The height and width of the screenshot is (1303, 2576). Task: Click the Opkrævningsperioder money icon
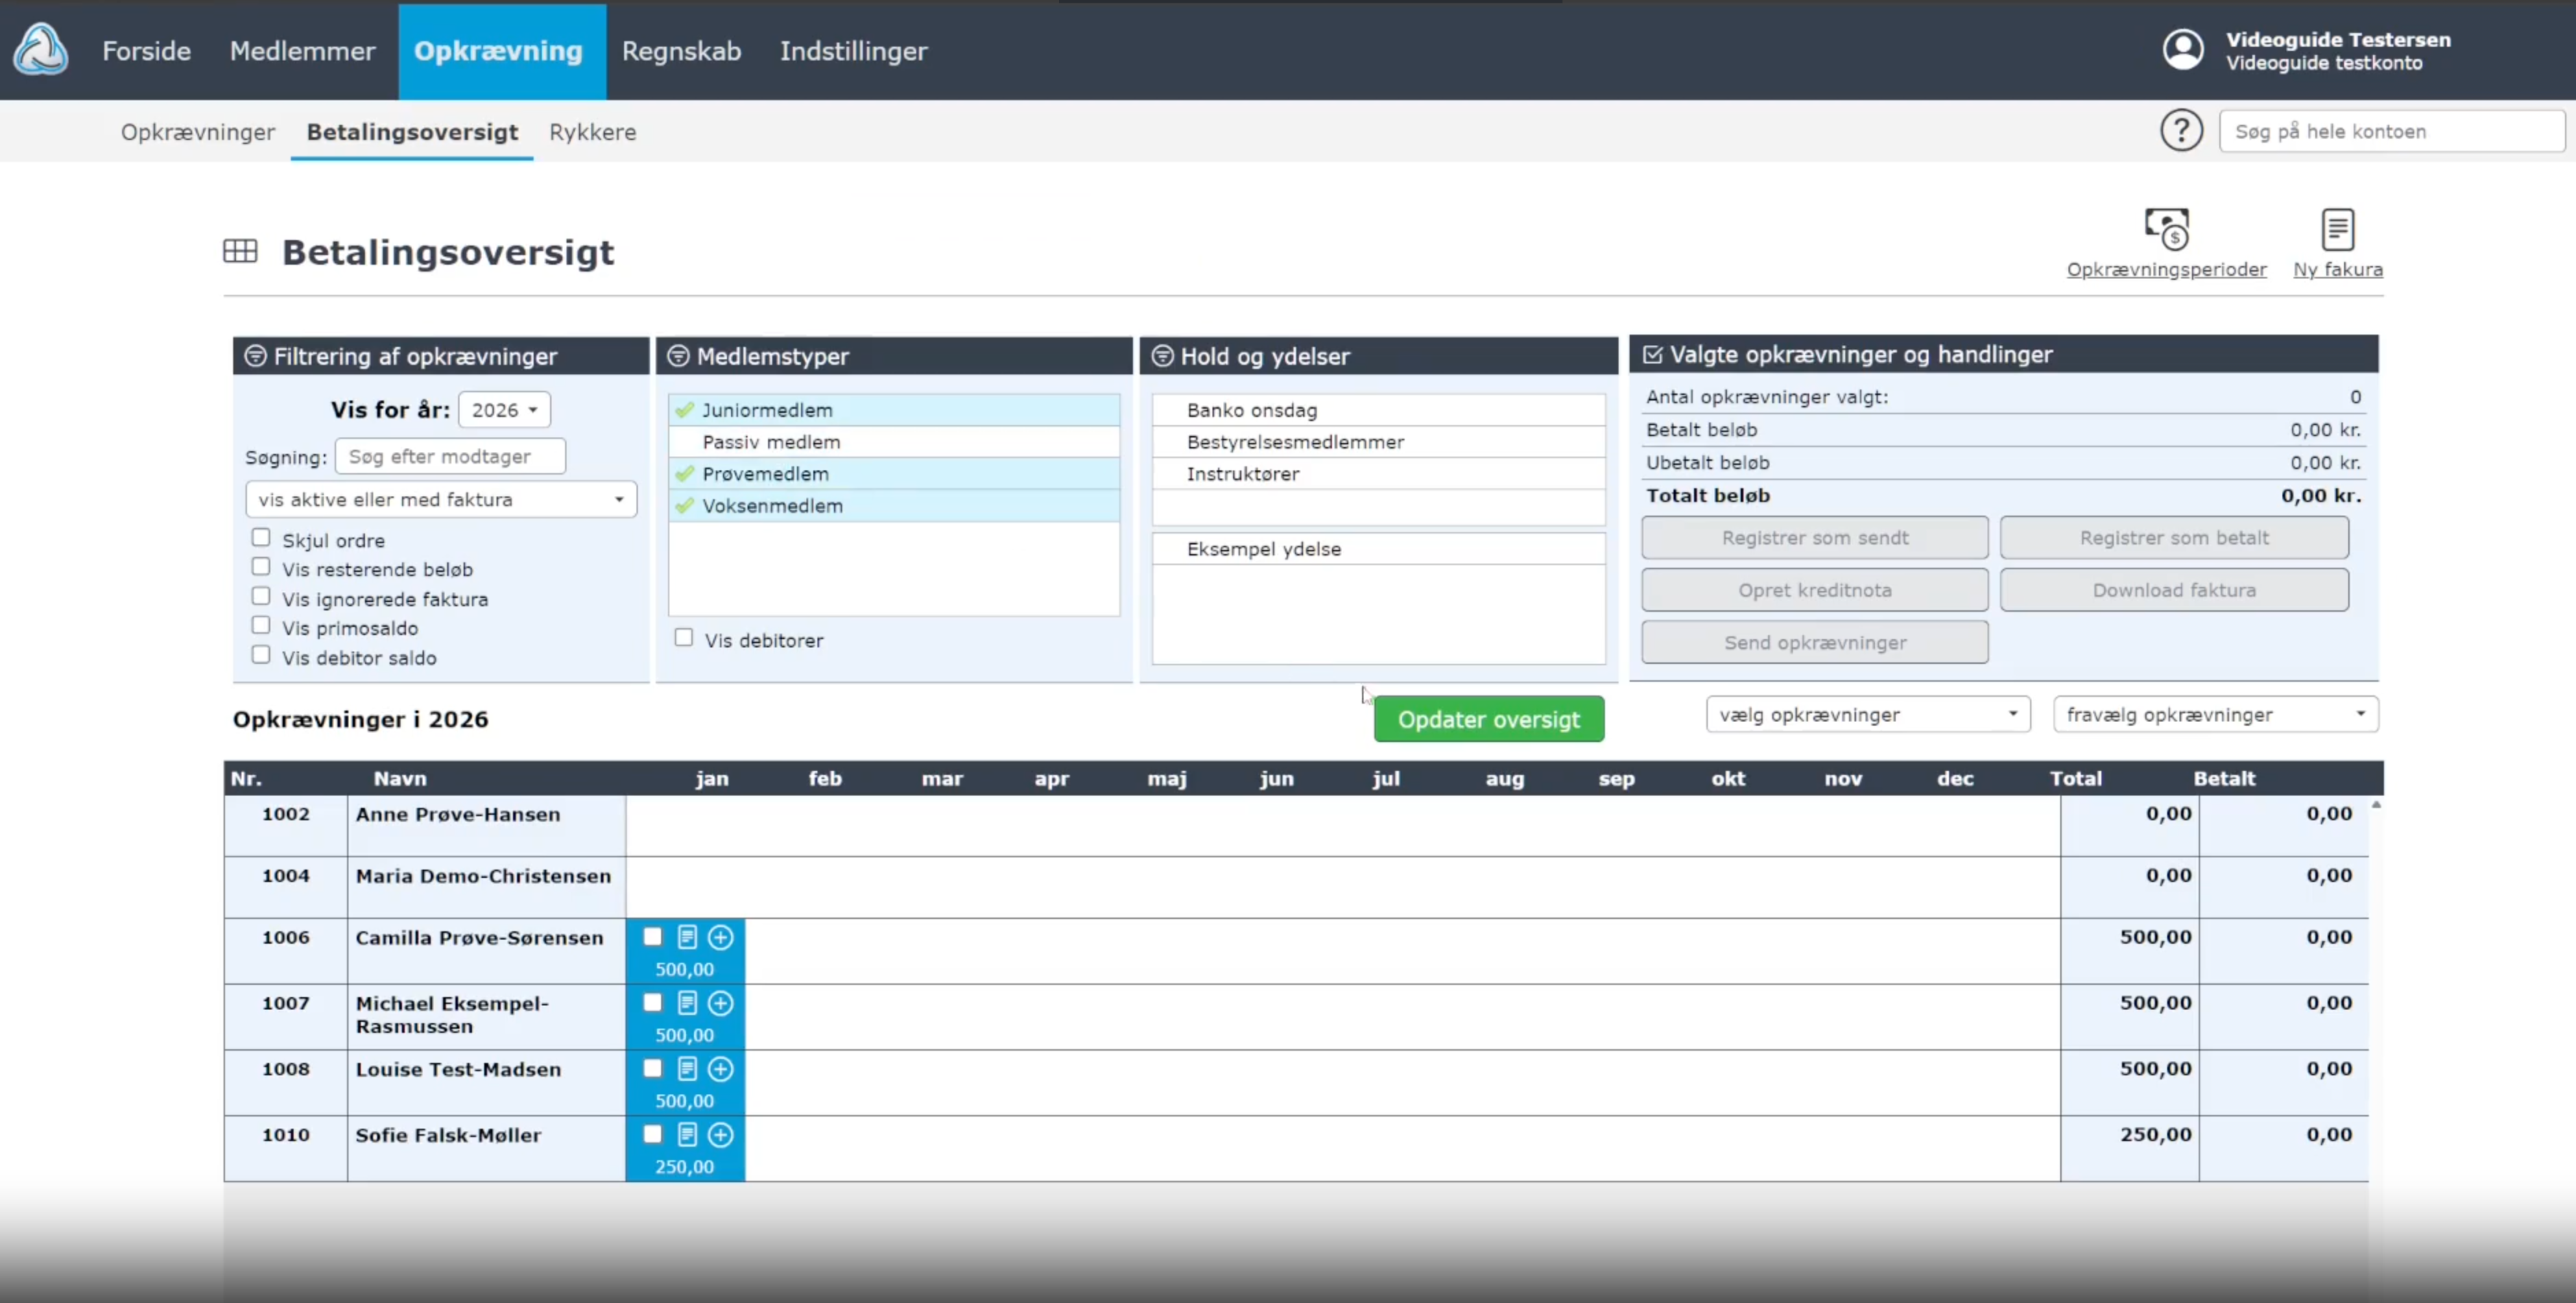(x=2166, y=229)
